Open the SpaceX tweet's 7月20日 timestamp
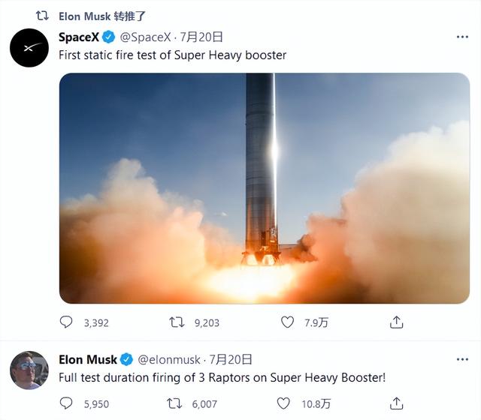The width and height of the screenshot is (481, 420). pos(201,37)
